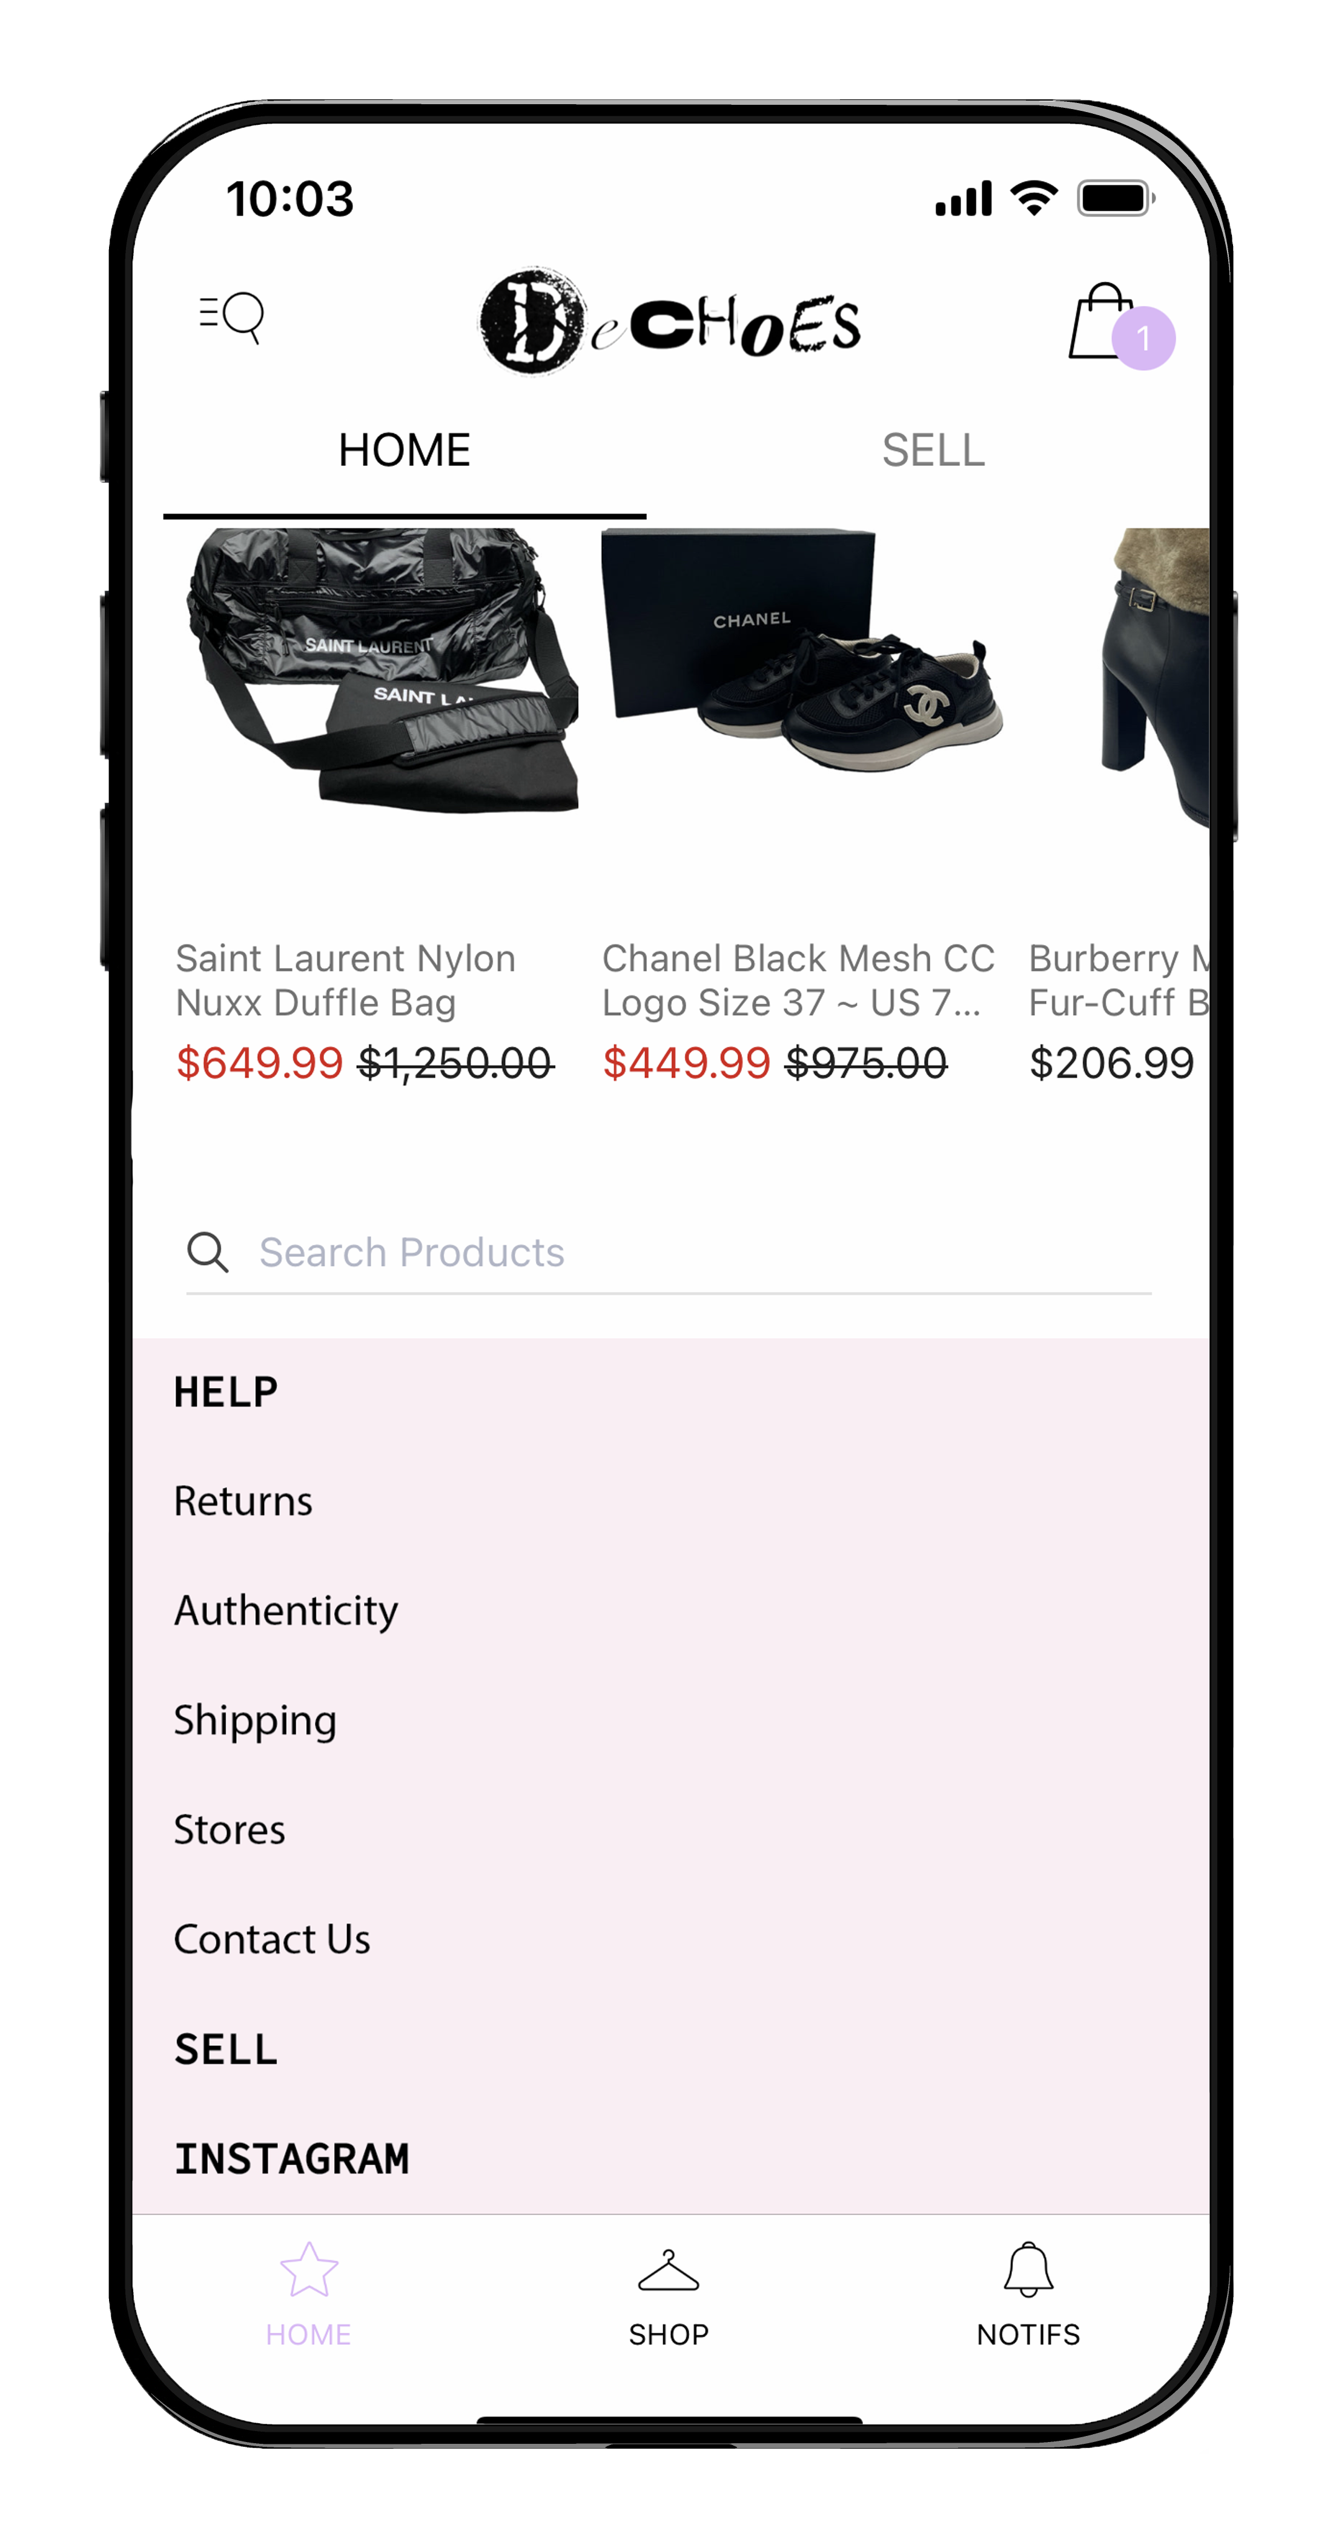The height and width of the screenshot is (2545, 1336).
Task: Tap the Home star icon
Action: tap(309, 2269)
